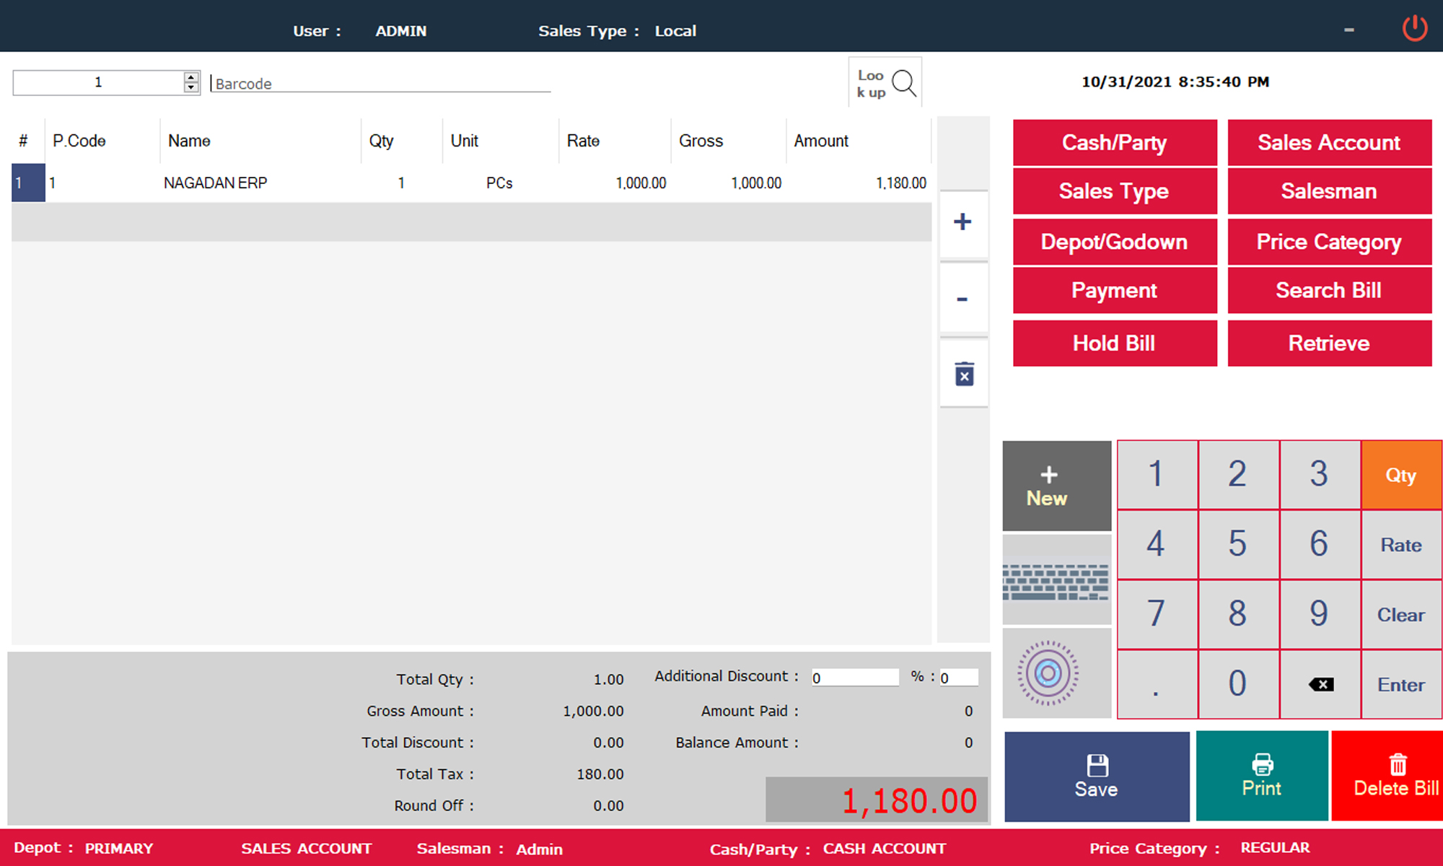Screen dimensions: 1443x866
Task: Open Price Category options
Action: click(1329, 242)
